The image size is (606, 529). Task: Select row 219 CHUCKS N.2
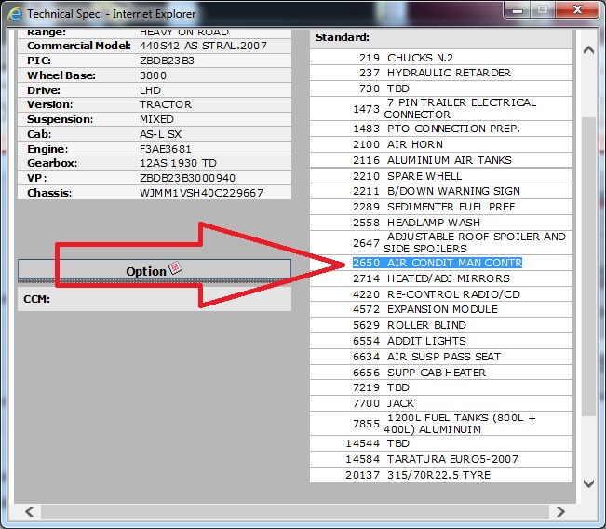click(441, 58)
